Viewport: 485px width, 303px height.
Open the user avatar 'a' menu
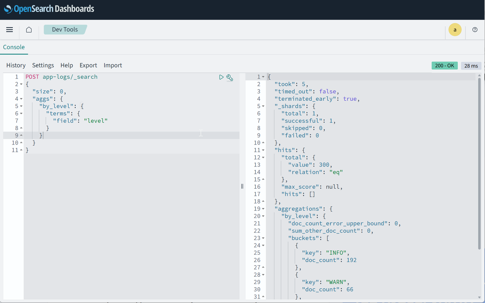[x=455, y=30]
